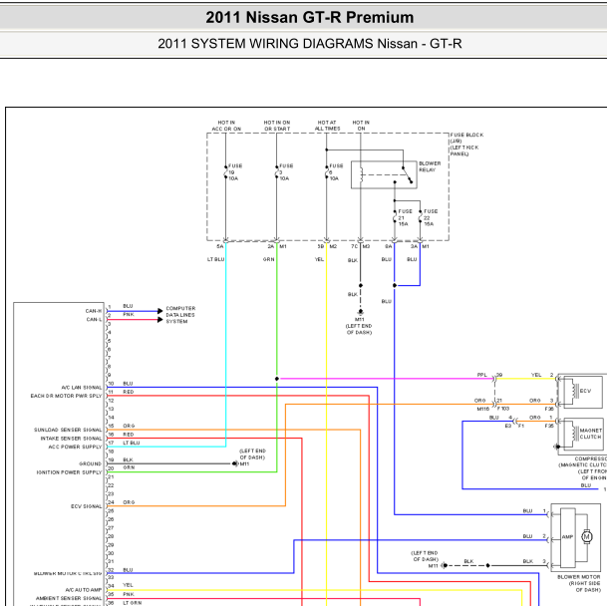Screen dimensions: 607x606
Task: Click the 'CAN-L' terminal label
Action: coord(94,320)
